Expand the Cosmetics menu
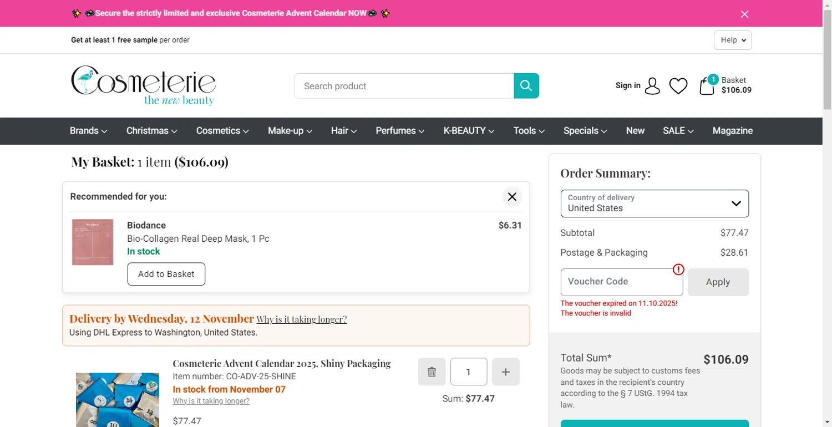The height and width of the screenshot is (427, 832). pyautogui.click(x=222, y=131)
